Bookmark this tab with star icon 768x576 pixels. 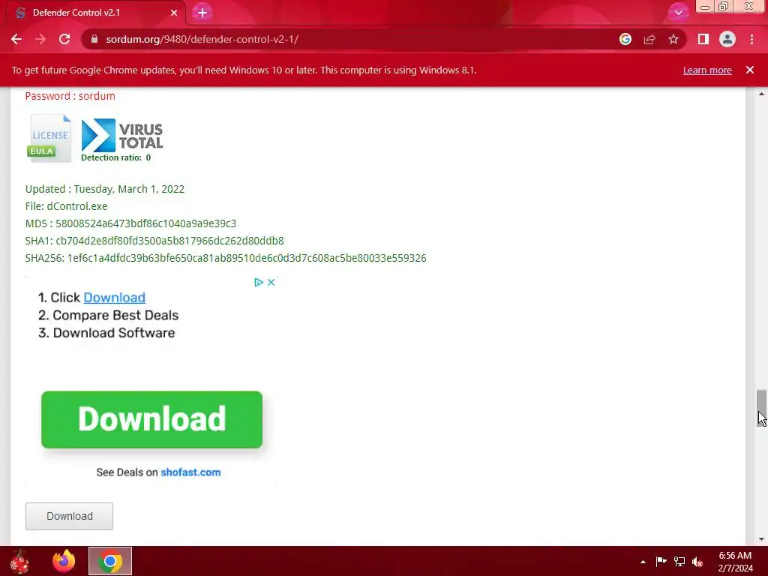(673, 39)
